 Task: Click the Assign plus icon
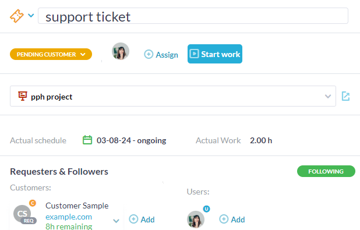[149, 54]
